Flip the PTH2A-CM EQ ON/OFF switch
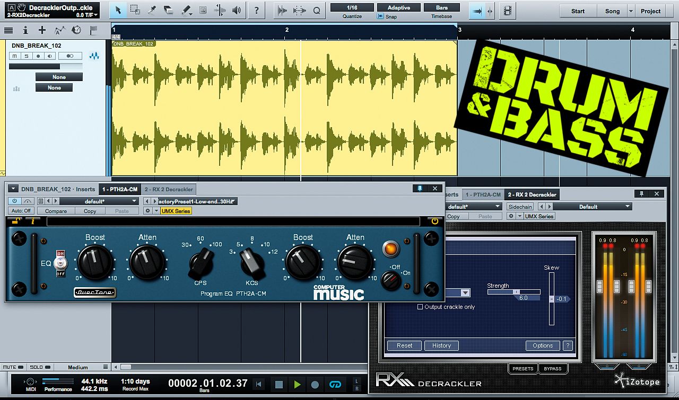 [x=60, y=263]
